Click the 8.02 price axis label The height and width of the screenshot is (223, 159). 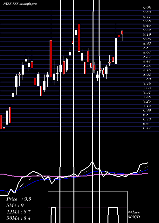[147, 75]
